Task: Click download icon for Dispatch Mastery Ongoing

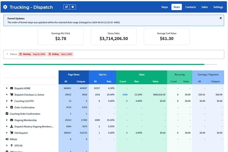Action: tap(12, 127)
